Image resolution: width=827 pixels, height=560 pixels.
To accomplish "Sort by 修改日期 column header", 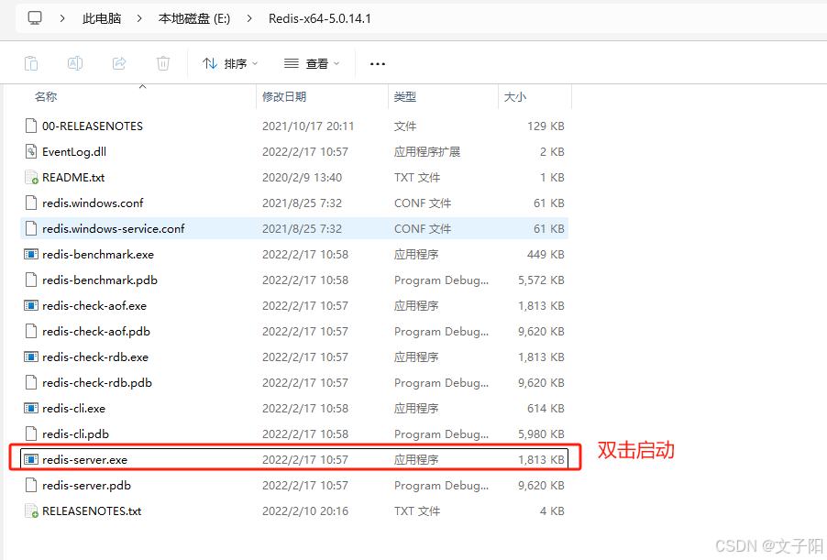I will tap(284, 97).
